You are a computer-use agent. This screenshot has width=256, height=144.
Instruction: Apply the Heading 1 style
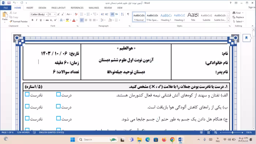pos(166,17)
